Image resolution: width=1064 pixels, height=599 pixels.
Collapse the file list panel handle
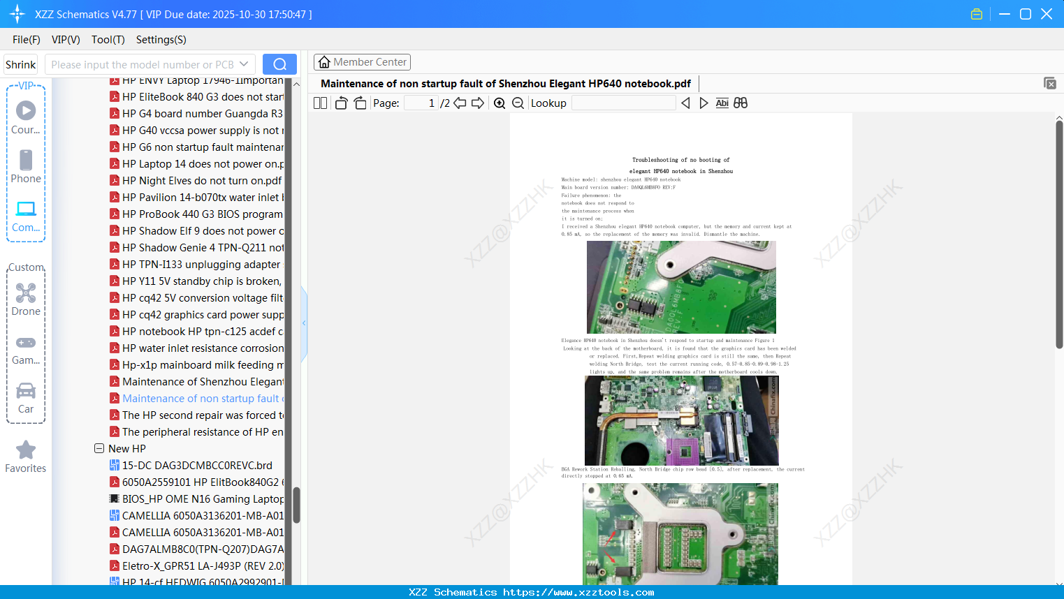pos(304,323)
